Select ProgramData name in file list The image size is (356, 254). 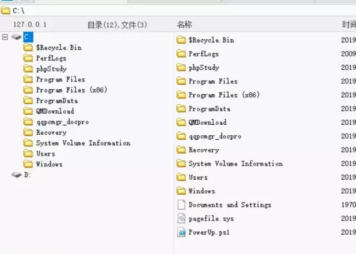[x=209, y=109]
